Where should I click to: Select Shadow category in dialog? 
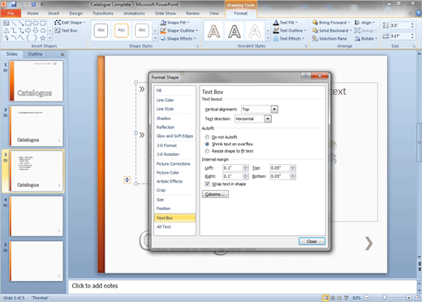coord(174,119)
